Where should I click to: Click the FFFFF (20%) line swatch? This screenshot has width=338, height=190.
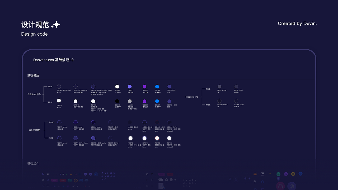(219, 87)
